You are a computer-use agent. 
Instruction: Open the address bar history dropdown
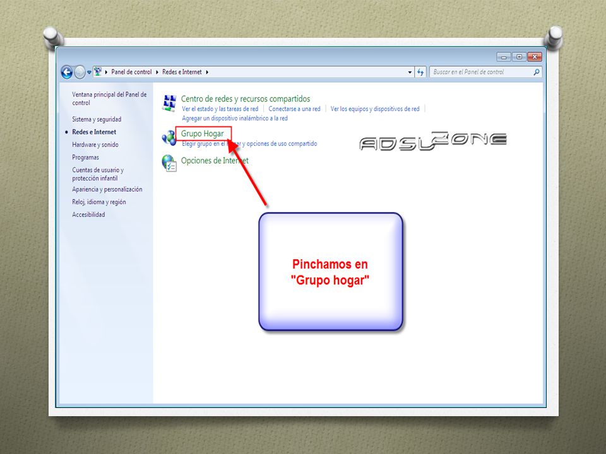[x=410, y=72]
